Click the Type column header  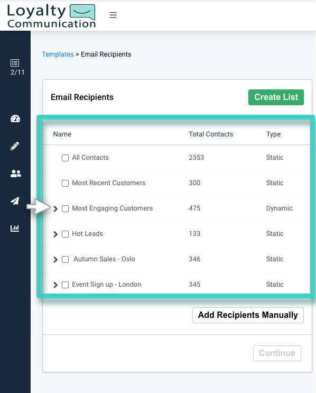[x=273, y=134]
